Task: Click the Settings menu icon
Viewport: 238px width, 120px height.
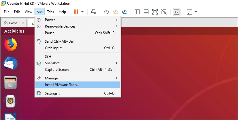Action: 39,93
